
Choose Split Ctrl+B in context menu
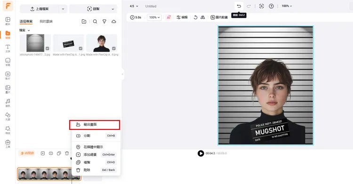tap(96, 136)
